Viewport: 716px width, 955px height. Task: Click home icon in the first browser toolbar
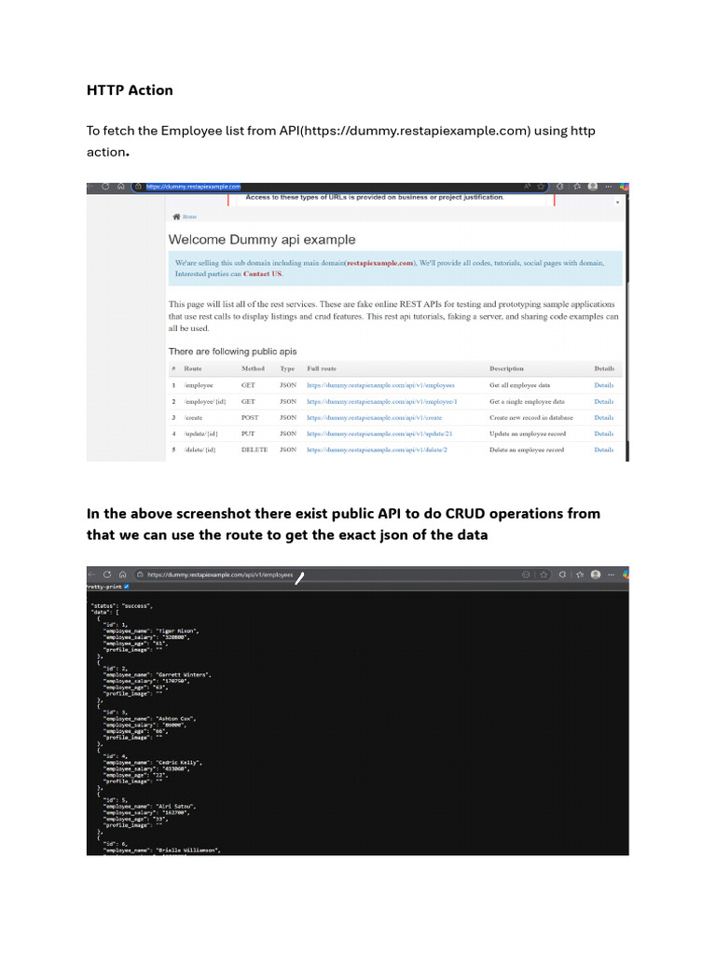click(120, 187)
